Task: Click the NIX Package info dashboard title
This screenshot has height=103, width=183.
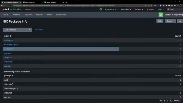Action: [15, 21]
